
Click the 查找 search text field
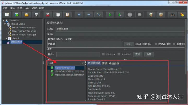click(78, 54)
